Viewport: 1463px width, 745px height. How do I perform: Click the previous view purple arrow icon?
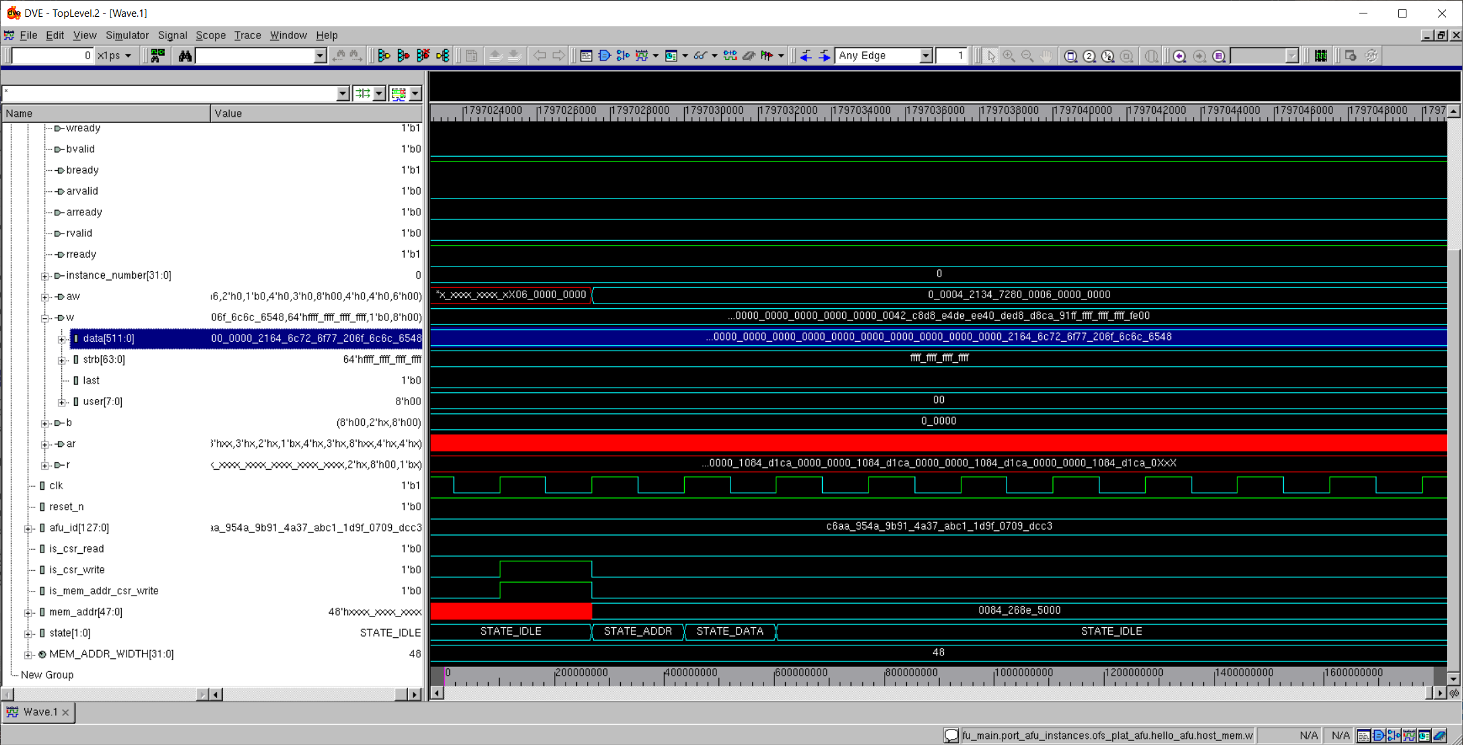[x=1180, y=56]
